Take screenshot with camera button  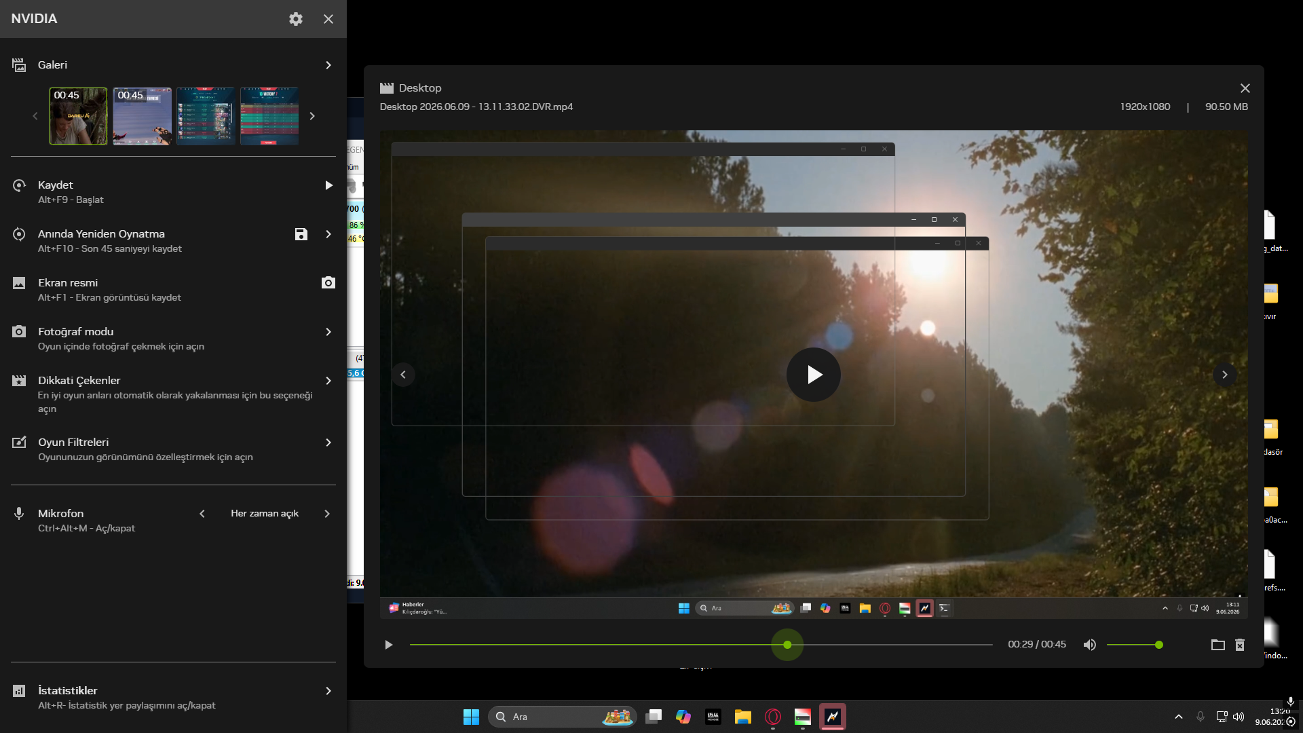(x=328, y=282)
